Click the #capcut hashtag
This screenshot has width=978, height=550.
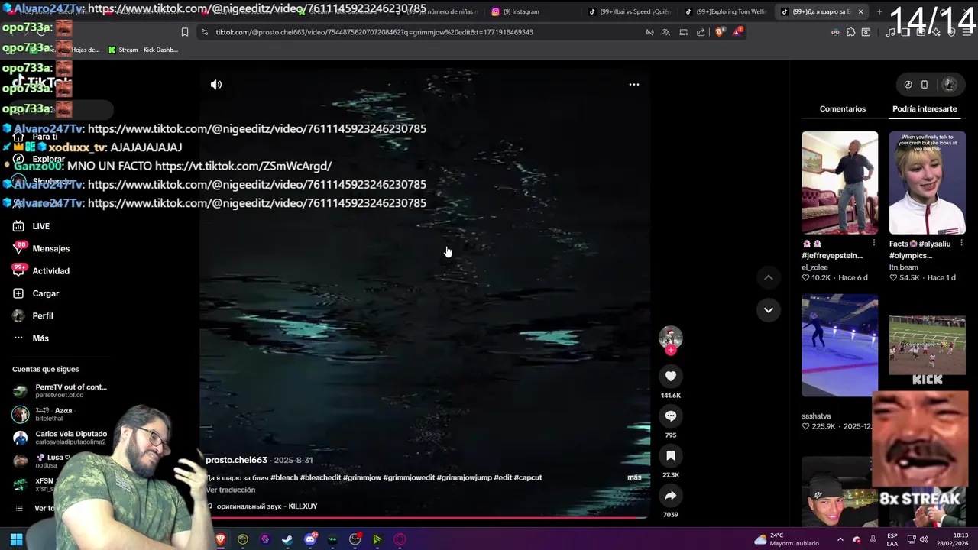[x=528, y=477]
